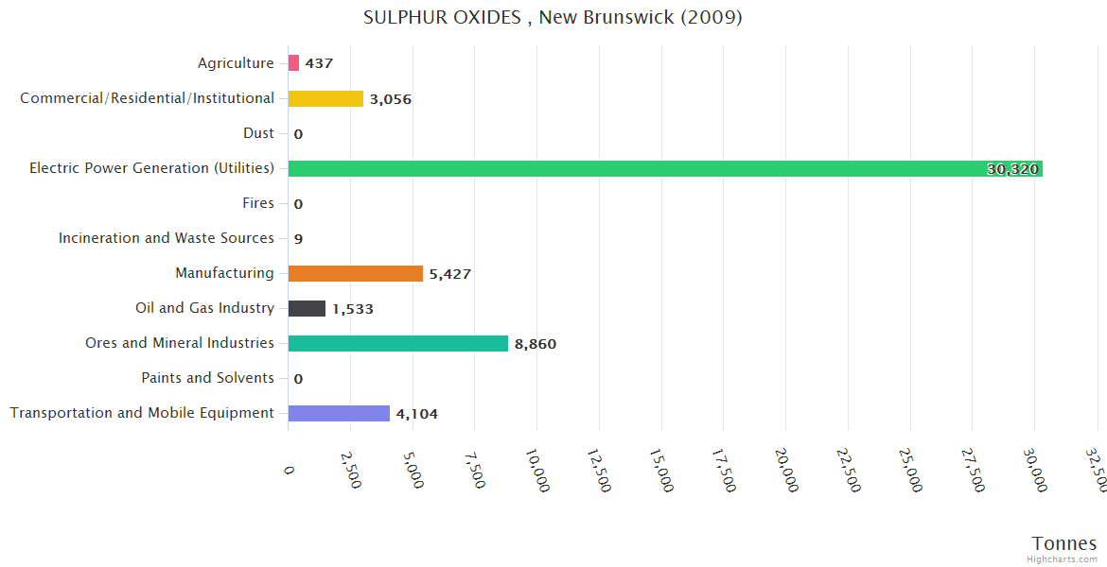1107x567 pixels.
Task: Select the yellow Commercial/Residential/Institutional bar
Action: tap(325, 98)
